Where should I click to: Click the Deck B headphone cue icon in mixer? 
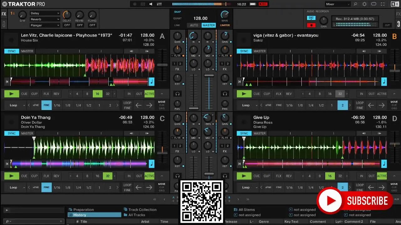click(225, 94)
